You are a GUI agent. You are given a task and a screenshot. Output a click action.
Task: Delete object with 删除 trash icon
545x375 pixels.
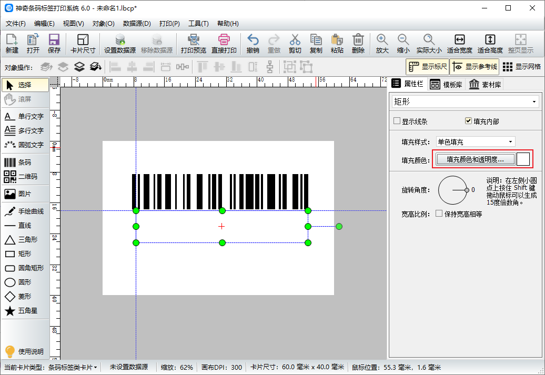pos(358,44)
